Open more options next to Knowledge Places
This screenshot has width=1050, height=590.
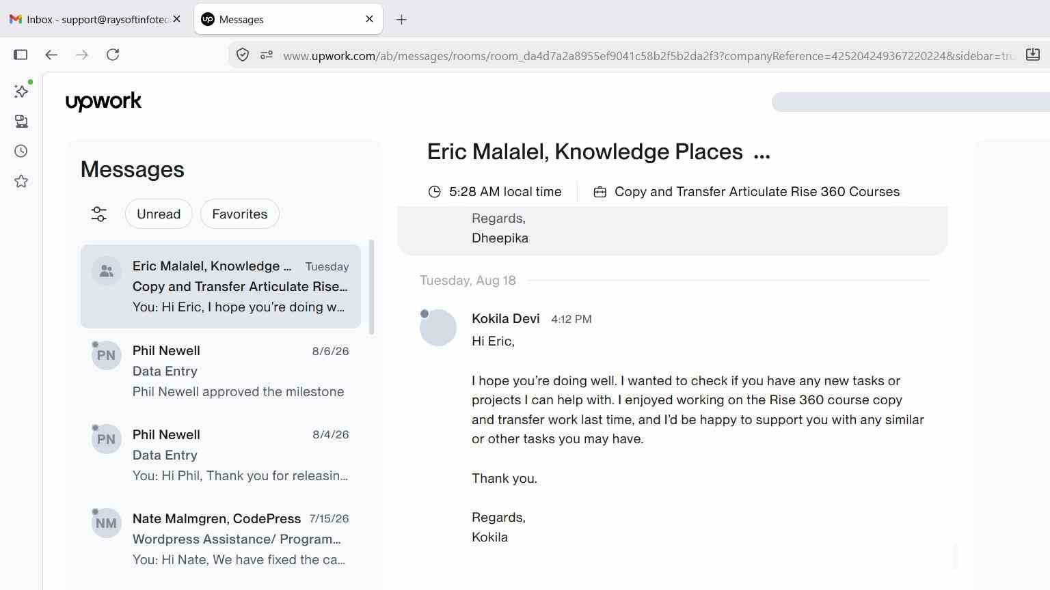click(762, 153)
